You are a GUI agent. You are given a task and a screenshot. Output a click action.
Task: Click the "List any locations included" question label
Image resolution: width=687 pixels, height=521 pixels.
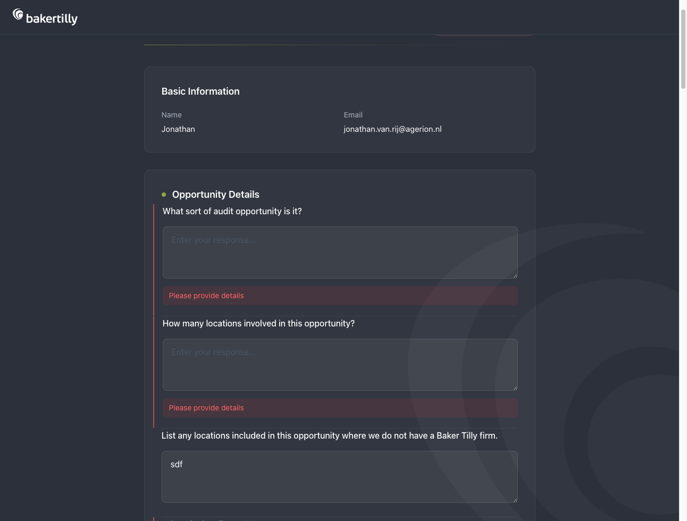click(x=329, y=435)
